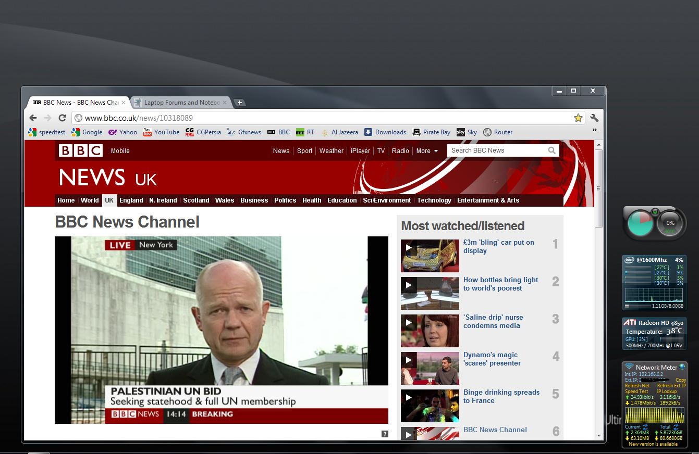Click the search magnifier in BBC search box

tap(552, 150)
